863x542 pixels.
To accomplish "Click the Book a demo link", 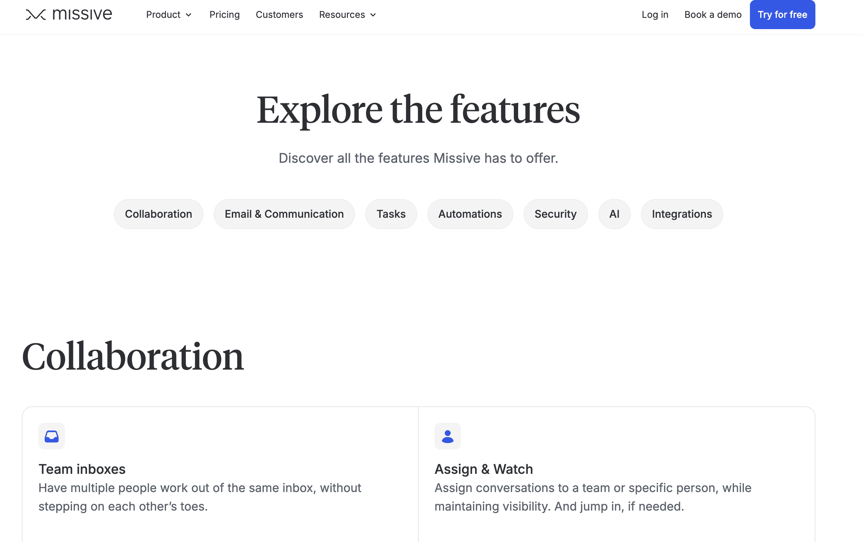I will point(713,15).
